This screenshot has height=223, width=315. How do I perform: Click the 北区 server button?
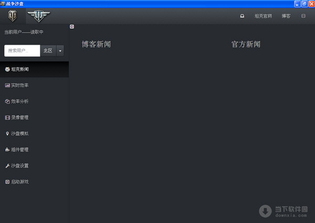pos(48,50)
